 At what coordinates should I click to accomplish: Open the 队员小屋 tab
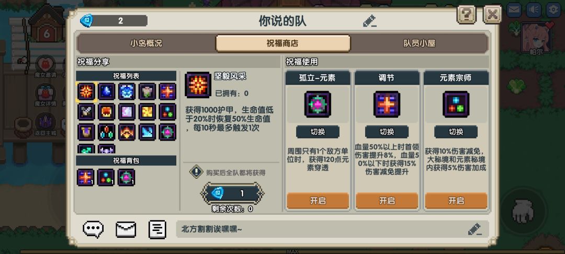[419, 43]
